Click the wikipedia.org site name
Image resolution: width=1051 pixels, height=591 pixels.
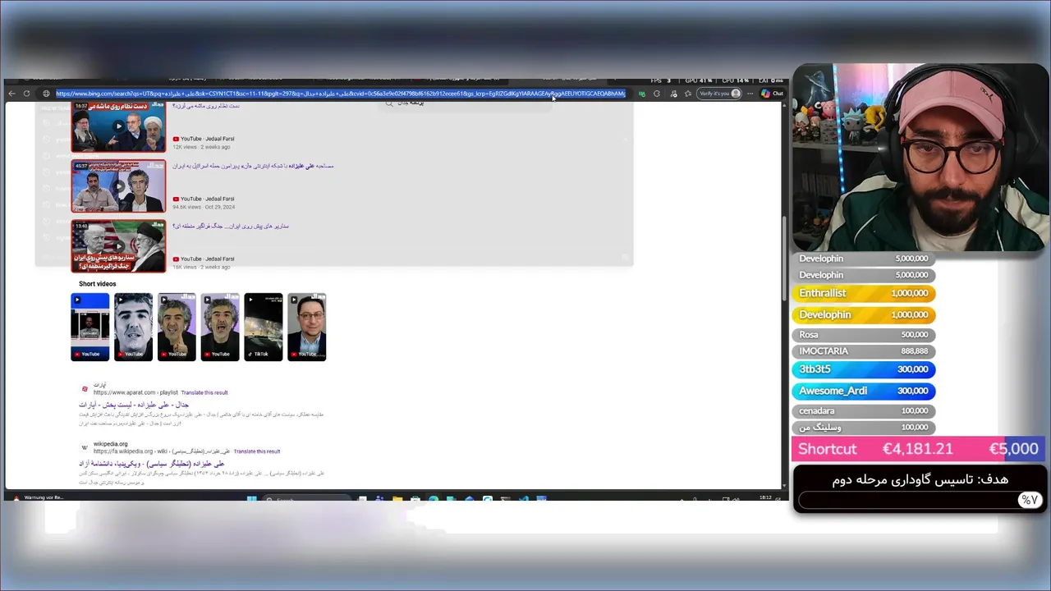111,444
